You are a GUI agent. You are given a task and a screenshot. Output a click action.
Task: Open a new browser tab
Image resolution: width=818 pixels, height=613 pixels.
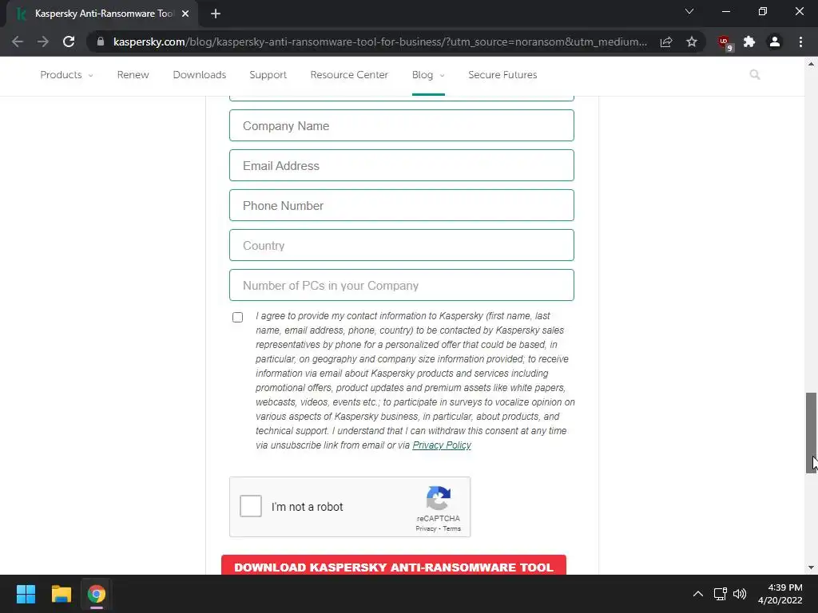216,14
